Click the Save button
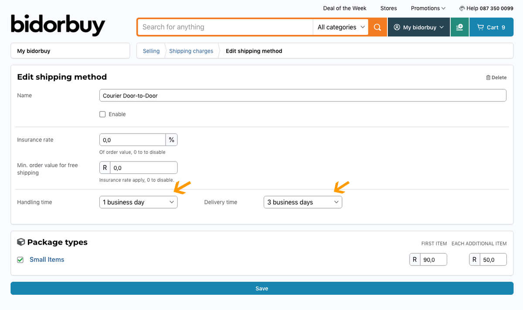523x310 pixels. [262, 288]
